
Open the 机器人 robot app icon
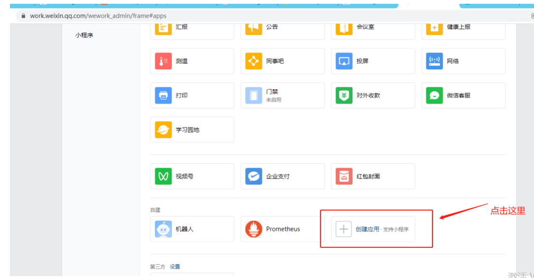pos(163,229)
